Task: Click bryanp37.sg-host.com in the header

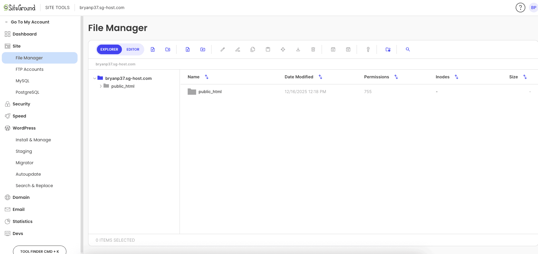Action: (102, 8)
